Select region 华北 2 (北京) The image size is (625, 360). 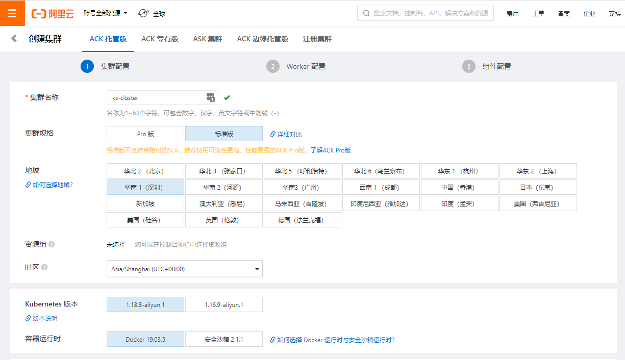[145, 171]
